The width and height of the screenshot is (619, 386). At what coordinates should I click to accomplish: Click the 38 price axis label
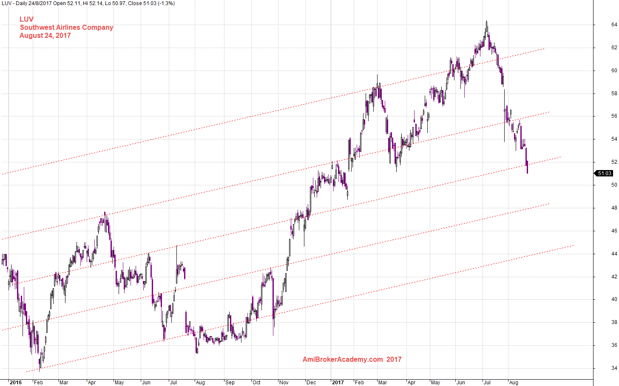pyautogui.click(x=614, y=322)
